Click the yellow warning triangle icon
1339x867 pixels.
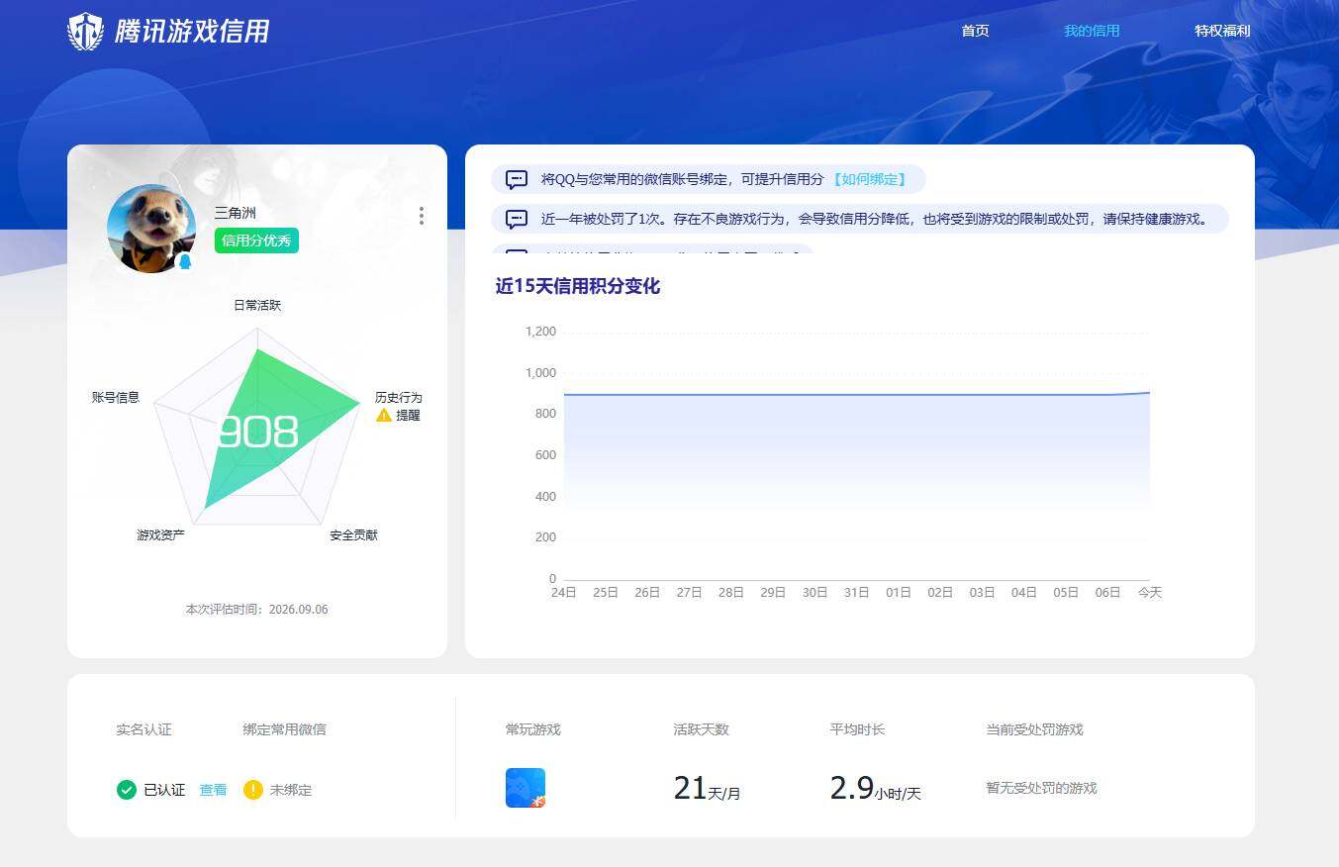pos(384,416)
